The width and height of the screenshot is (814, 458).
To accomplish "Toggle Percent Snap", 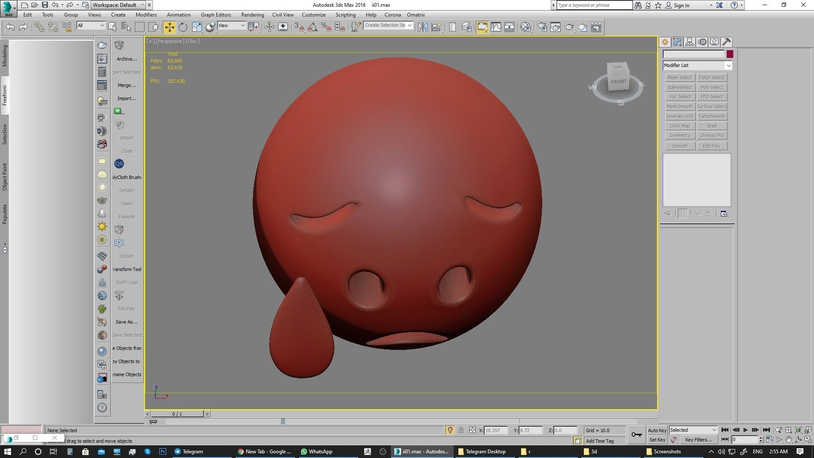I will pyautogui.click(x=326, y=27).
